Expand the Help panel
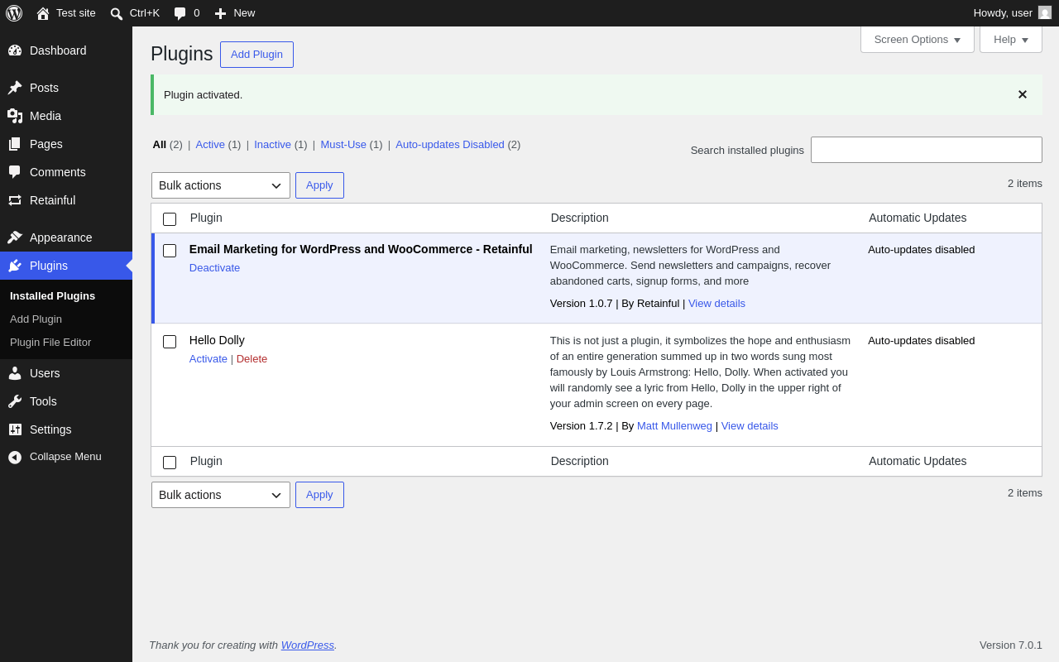The width and height of the screenshot is (1059, 662). pyautogui.click(x=1011, y=39)
